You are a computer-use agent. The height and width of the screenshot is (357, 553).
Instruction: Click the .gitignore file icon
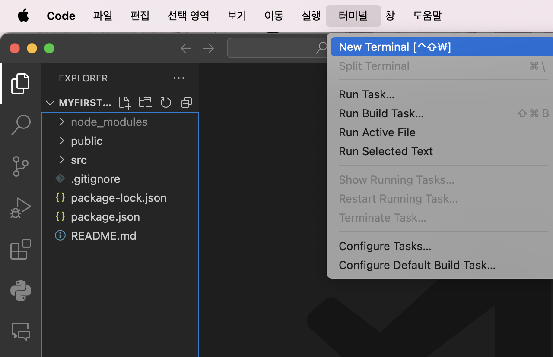click(x=60, y=178)
